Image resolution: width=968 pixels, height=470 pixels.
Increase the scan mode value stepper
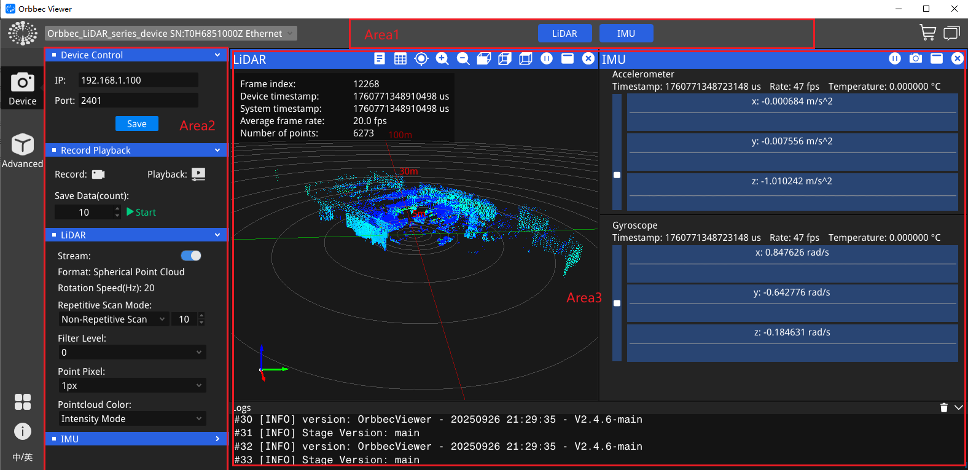(201, 316)
